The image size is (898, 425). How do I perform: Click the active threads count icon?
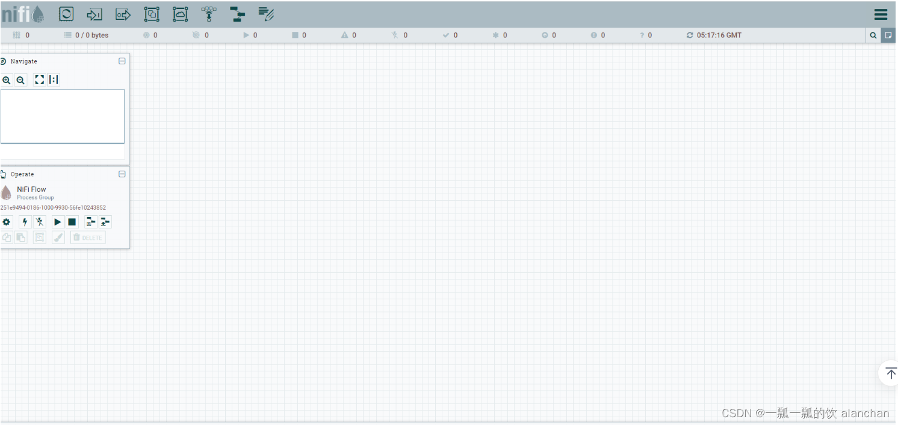pyautogui.click(x=17, y=35)
